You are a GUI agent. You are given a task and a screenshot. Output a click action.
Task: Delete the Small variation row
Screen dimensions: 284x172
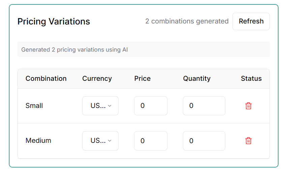click(x=248, y=106)
